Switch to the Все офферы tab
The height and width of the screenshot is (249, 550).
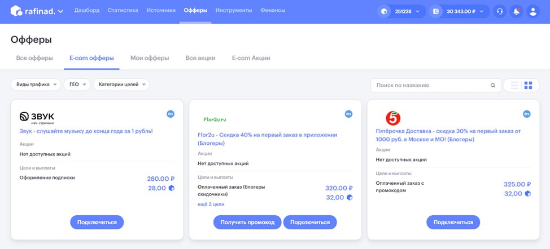(x=34, y=58)
